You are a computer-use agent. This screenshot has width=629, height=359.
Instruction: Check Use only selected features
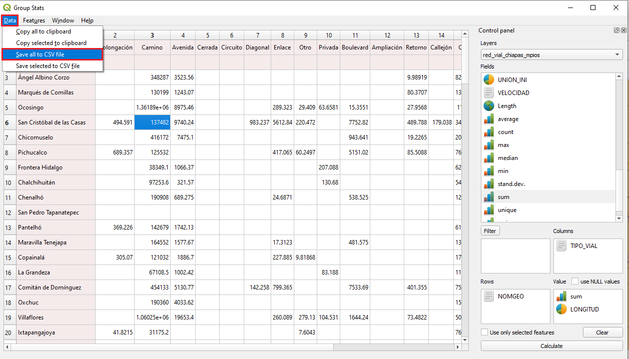pos(484,332)
